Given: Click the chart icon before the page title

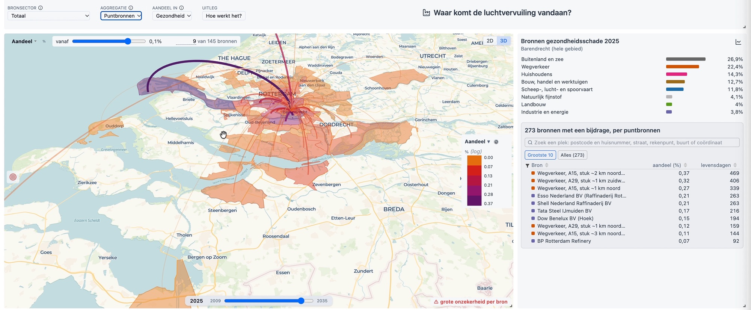Looking at the screenshot, I should 427,13.
